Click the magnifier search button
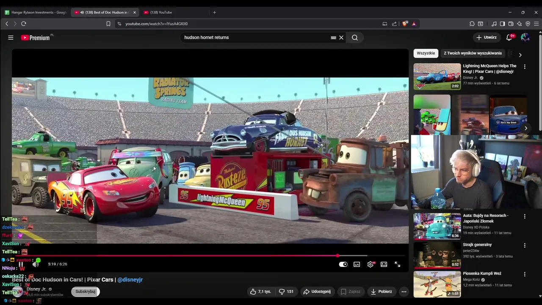542x305 pixels. tap(355, 38)
